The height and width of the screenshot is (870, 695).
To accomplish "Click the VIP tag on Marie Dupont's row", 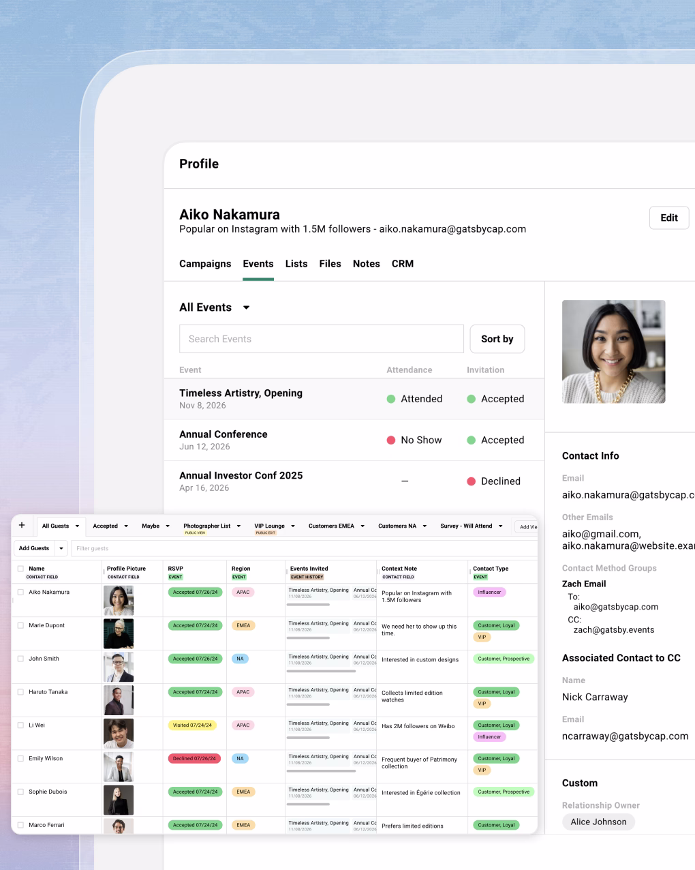I will coord(482,637).
